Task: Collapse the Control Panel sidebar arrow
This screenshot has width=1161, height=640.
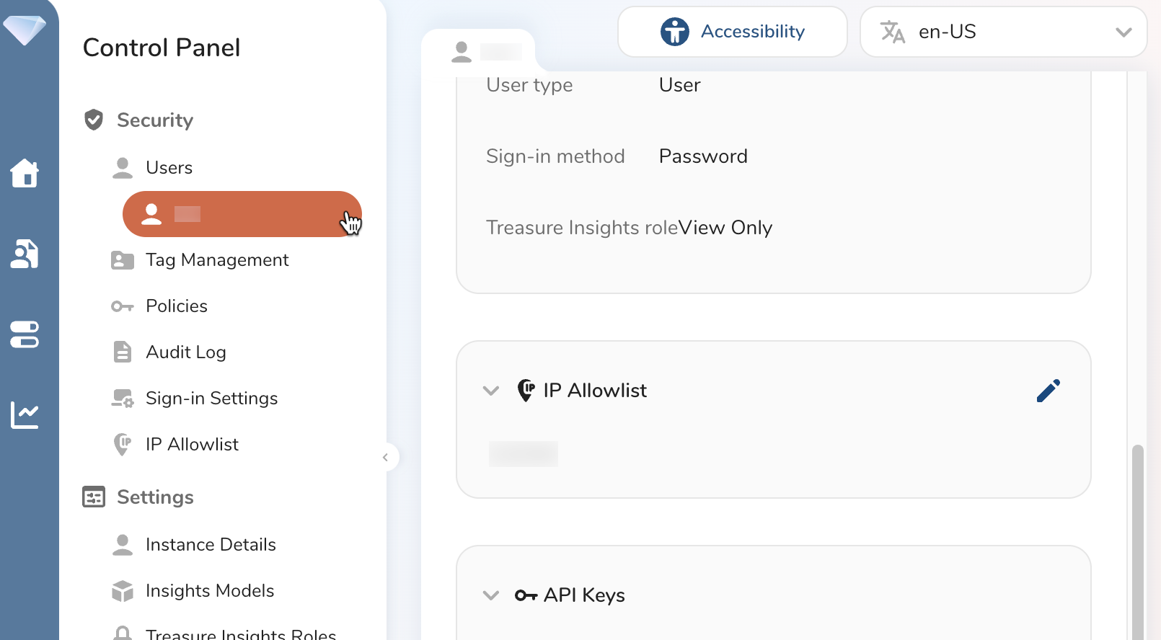Action: coord(386,457)
